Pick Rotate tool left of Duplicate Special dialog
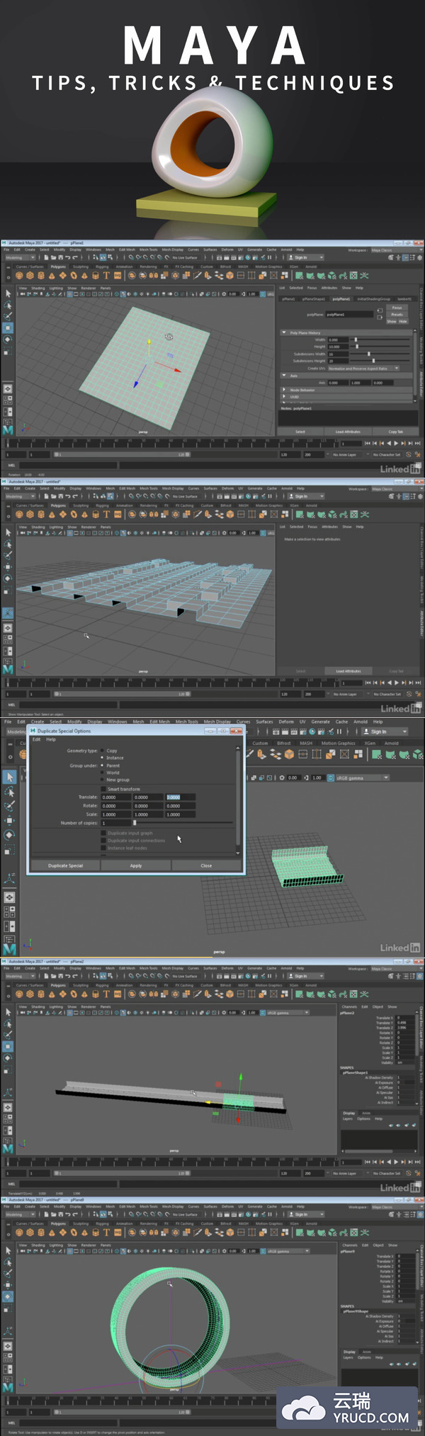The width and height of the screenshot is (425, 1436). coord(9,834)
